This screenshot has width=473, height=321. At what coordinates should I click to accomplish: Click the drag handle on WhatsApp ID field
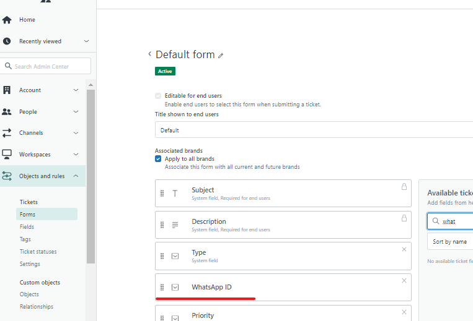click(x=162, y=288)
